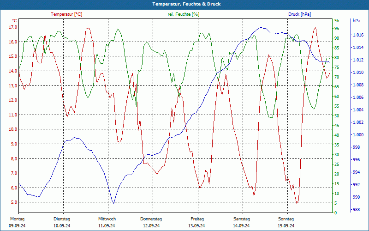
Task: Click the blue '1.000' pressure axis value
Action: pyautogui.click(x=358, y=135)
